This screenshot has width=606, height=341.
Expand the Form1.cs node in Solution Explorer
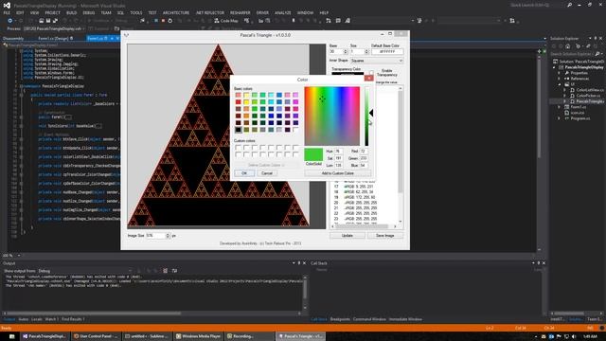pos(559,107)
